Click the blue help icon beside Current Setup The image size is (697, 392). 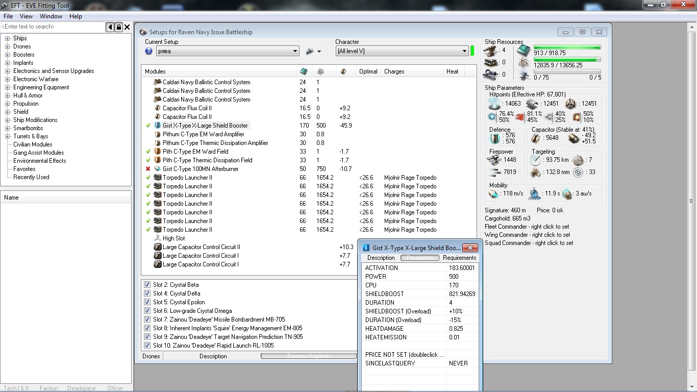point(149,51)
